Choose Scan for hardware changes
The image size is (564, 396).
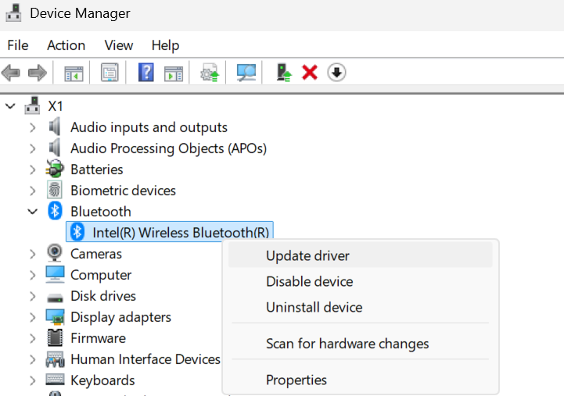tap(361, 344)
